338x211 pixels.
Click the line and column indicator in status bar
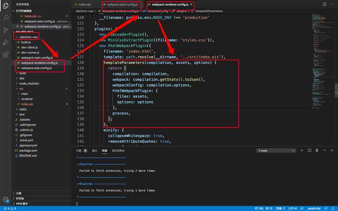point(263,208)
